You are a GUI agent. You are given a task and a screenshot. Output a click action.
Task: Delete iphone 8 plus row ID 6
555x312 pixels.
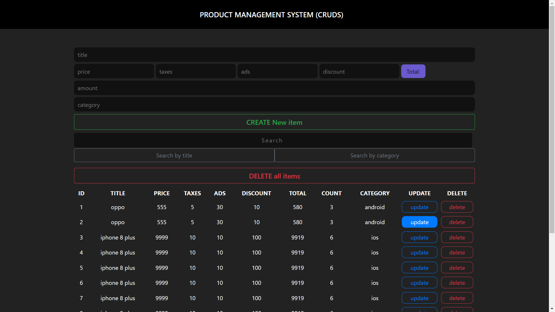coord(457,283)
